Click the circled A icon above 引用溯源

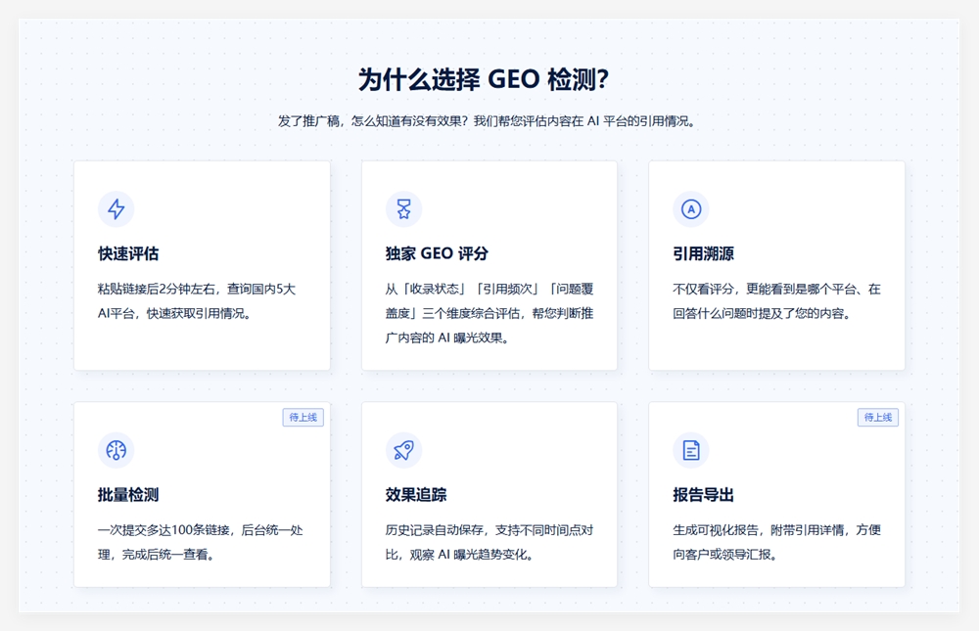pos(691,208)
